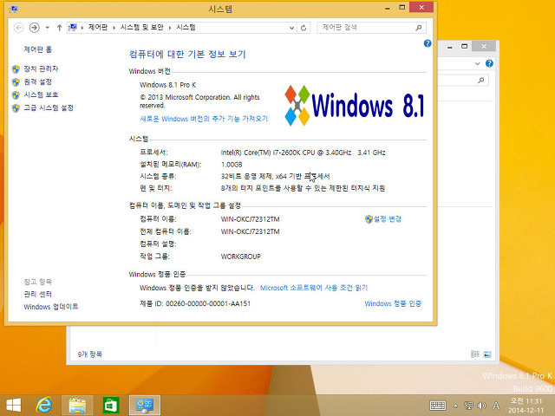The image size is (555, 416).
Task: Click the address bar computer icon
Action: click(x=73, y=27)
